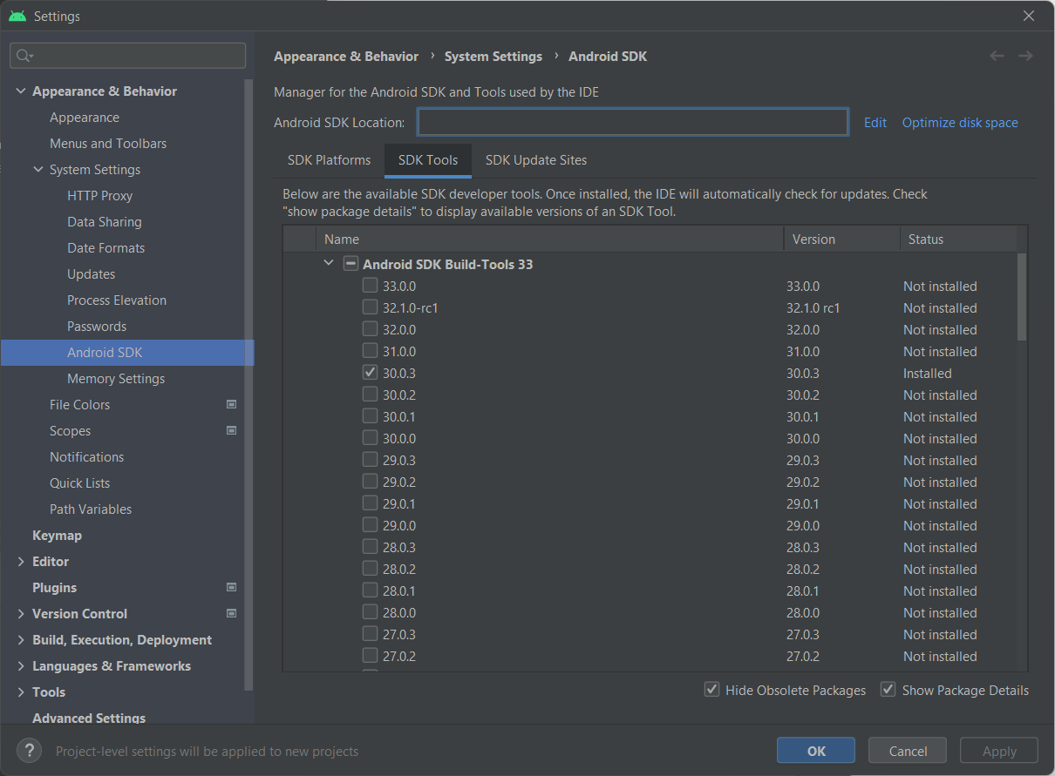Check the 32.0.0 build-tools checkbox
Image resolution: width=1055 pixels, height=776 pixels.
(371, 329)
